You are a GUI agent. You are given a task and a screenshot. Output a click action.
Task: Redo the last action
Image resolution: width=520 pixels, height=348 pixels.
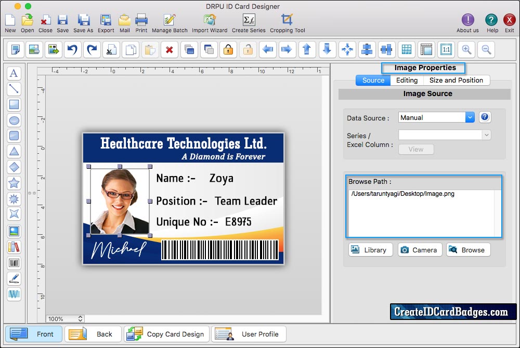click(x=92, y=50)
